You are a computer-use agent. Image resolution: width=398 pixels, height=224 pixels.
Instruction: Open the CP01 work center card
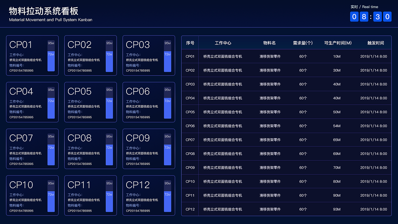click(x=32, y=55)
